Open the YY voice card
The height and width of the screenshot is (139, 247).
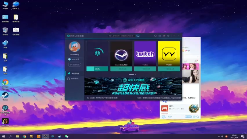coord(169,54)
